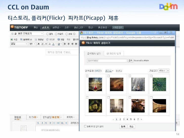Check the red dress woman image checkbox
Viewport: 184px width, 138px height.
[x=87, y=76]
